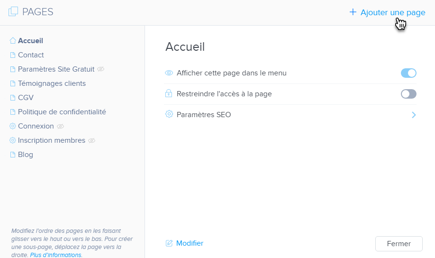
Task: Select the Contact page in list
Action: (x=31, y=55)
